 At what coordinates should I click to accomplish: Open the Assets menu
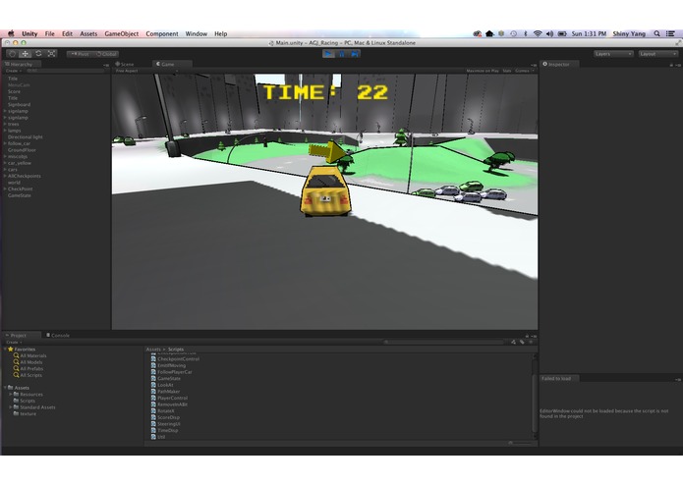click(x=88, y=33)
